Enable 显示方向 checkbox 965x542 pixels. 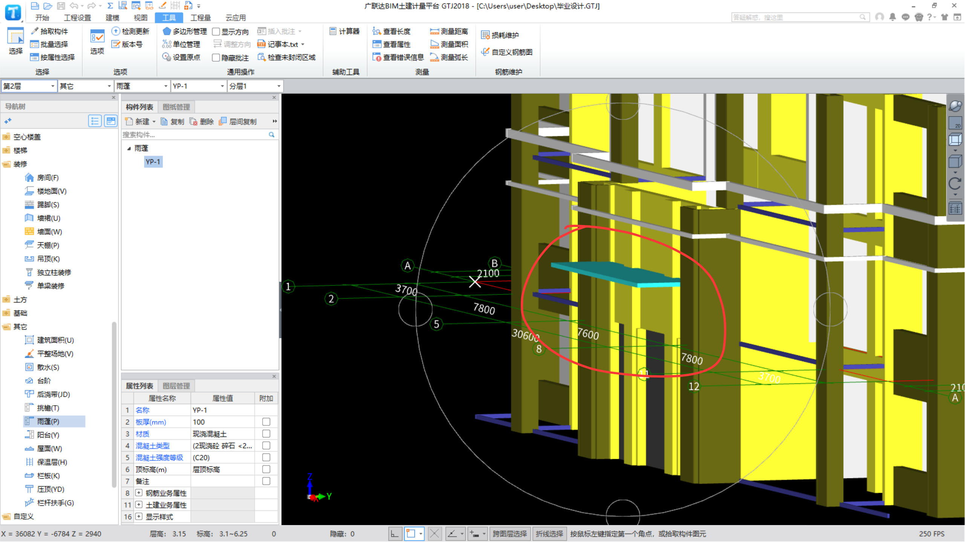[216, 32]
